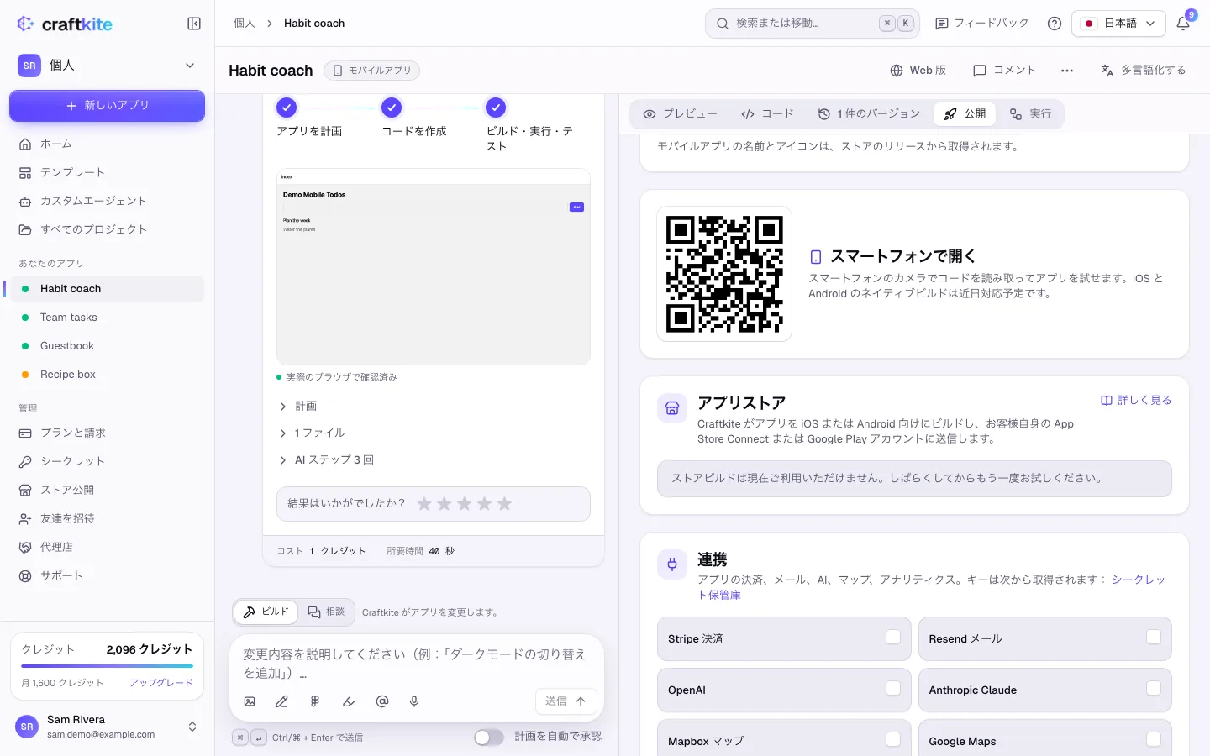Switch to 相談 mode
1210x756 pixels.
click(326, 612)
